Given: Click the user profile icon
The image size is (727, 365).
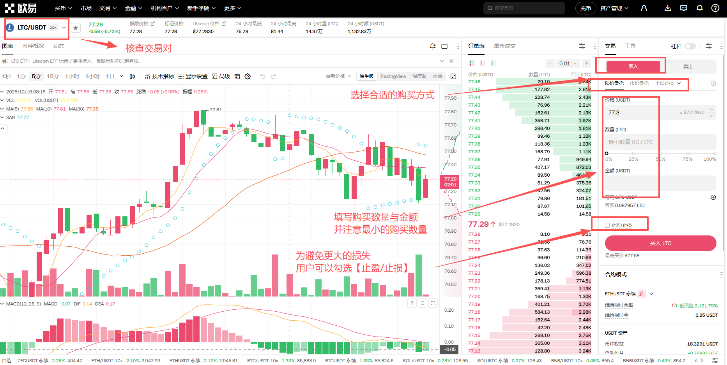Looking at the screenshot, I should coord(644,8).
